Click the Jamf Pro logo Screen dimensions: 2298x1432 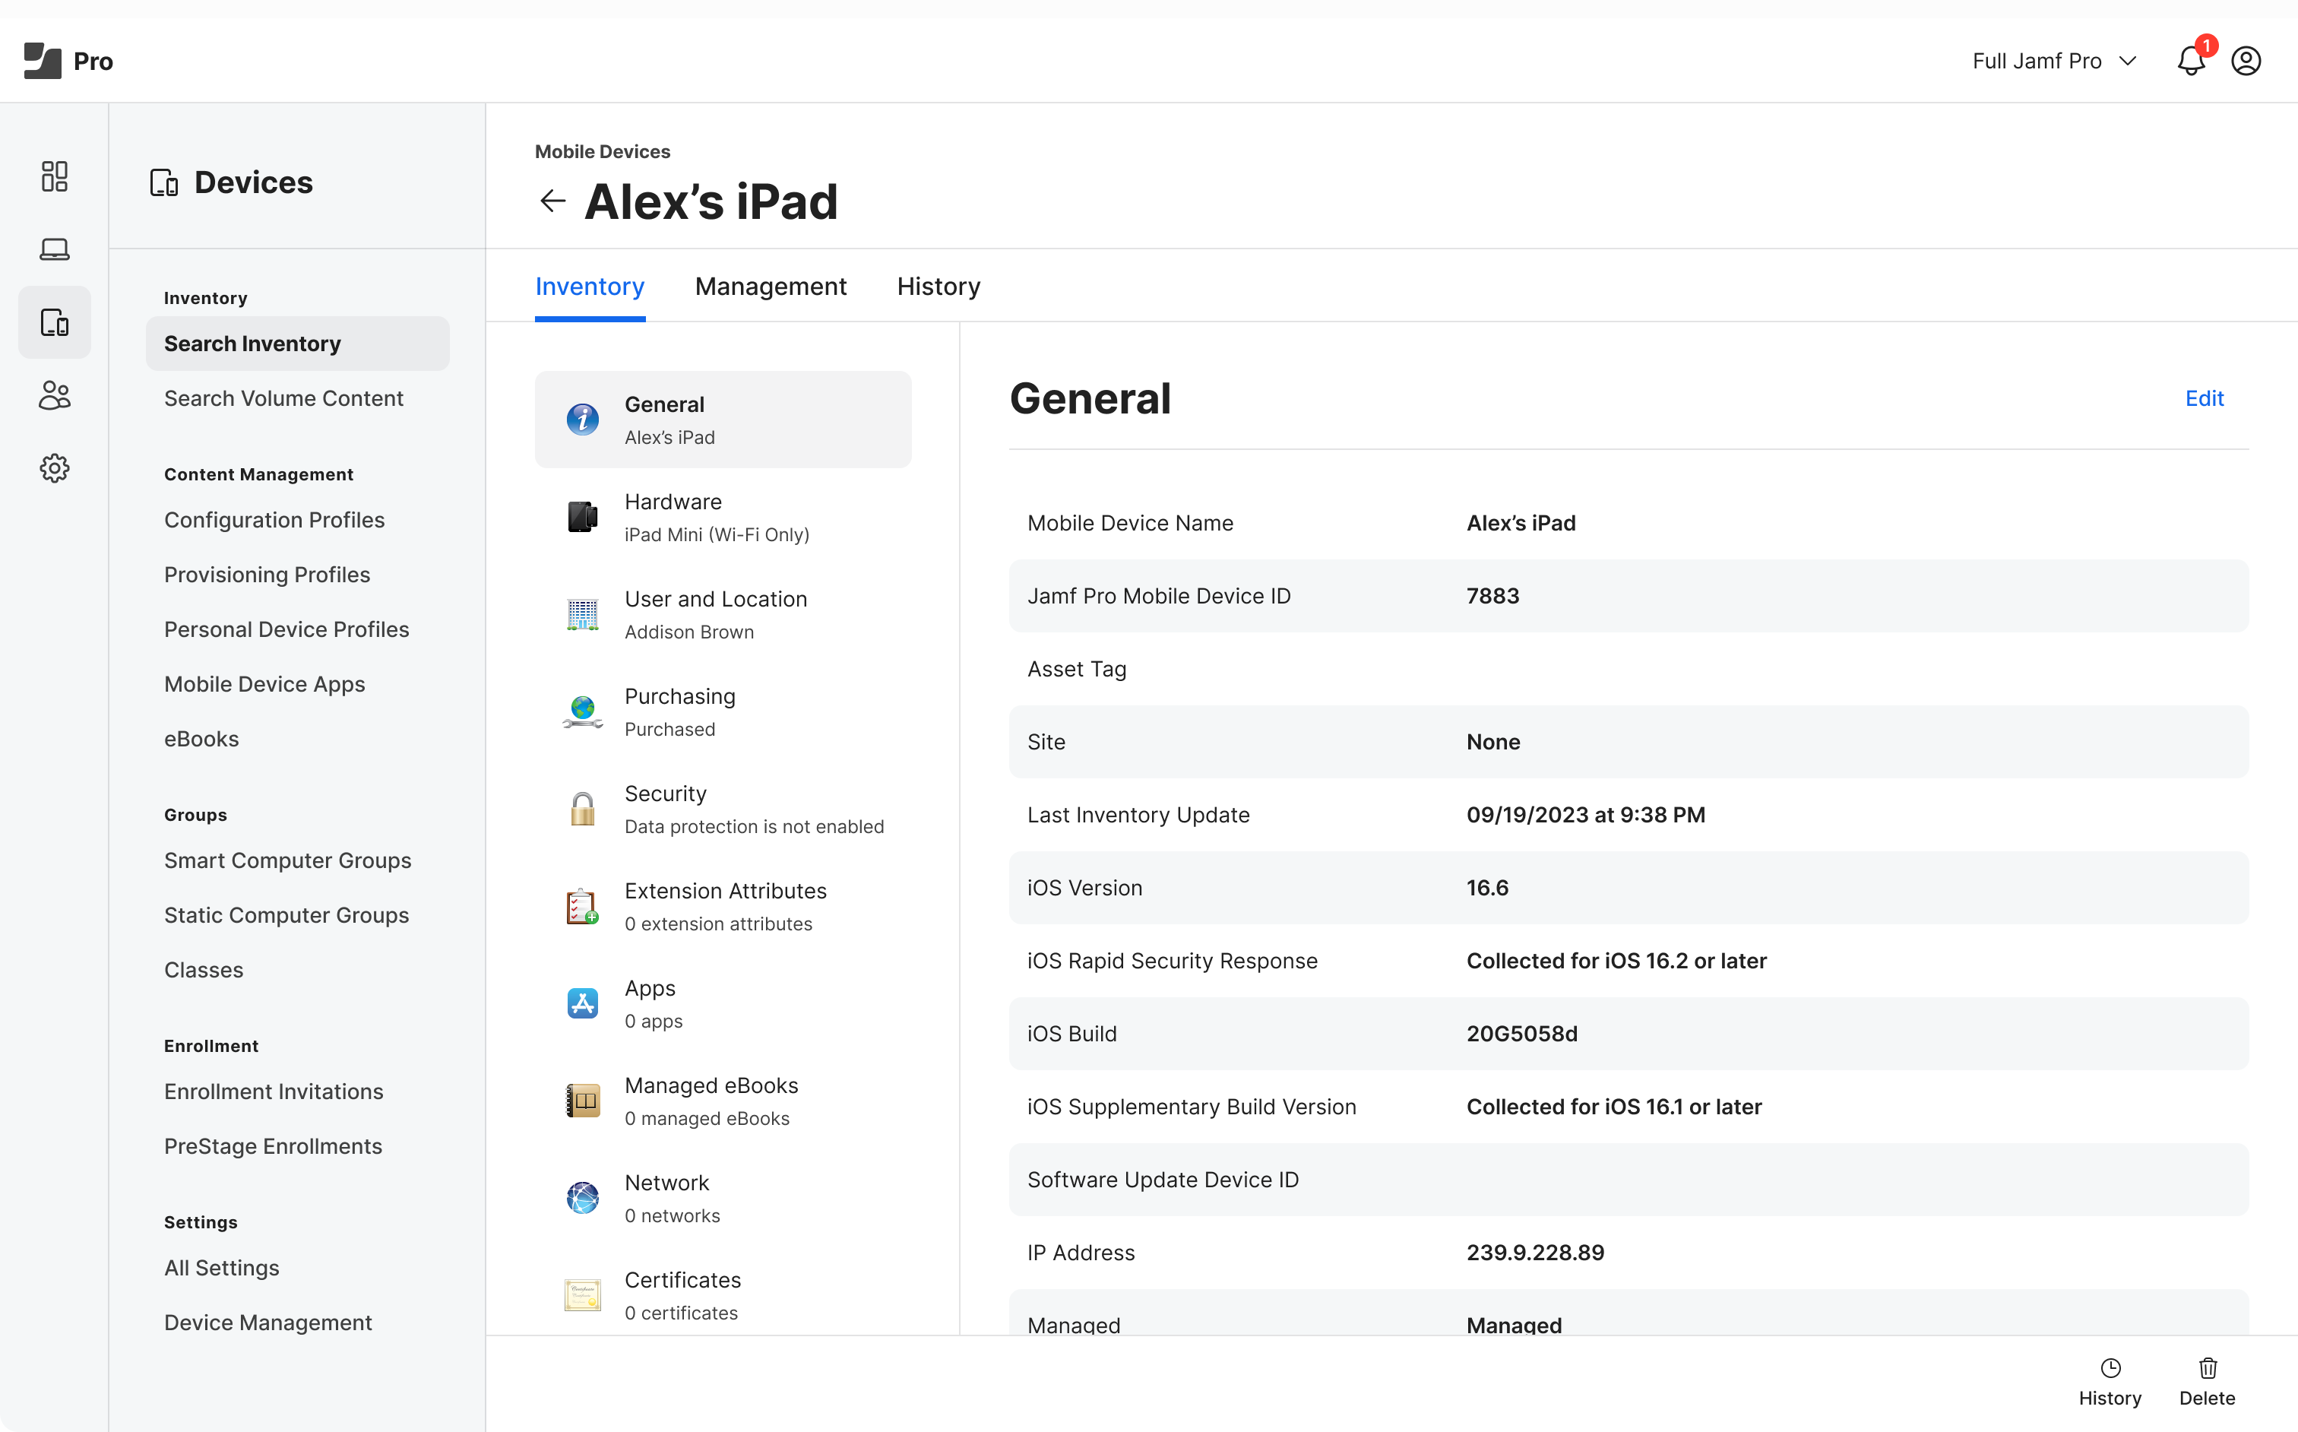point(68,61)
